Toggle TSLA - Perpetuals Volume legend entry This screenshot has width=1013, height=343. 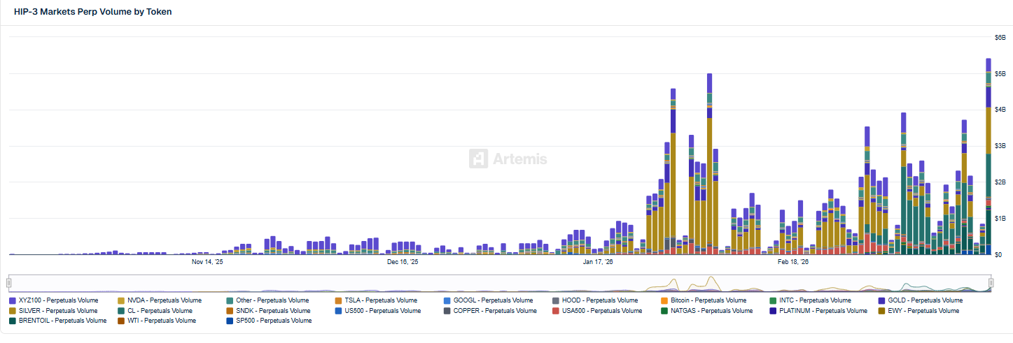[x=380, y=300]
